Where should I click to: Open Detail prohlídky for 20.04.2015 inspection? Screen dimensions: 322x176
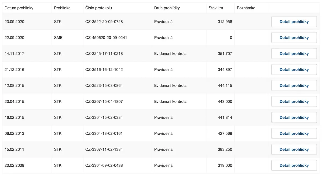point(294,102)
